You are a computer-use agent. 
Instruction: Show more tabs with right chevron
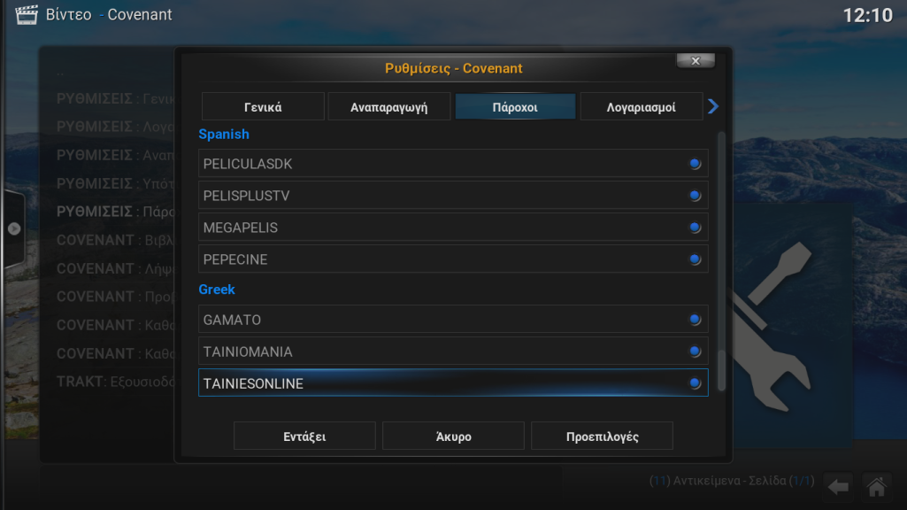point(713,106)
